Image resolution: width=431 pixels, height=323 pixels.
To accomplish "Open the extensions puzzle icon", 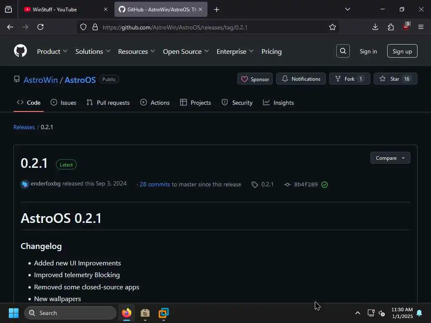I will tap(391, 27).
